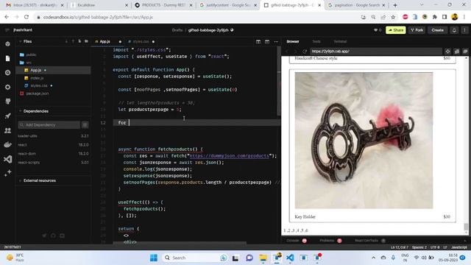Open the Live collaboration sidebar icon

[8, 130]
